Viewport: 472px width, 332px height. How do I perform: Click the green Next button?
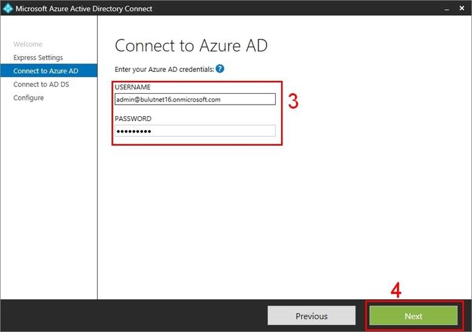pyautogui.click(x=413, y=316)
